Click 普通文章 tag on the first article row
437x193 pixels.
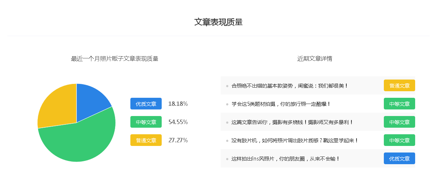(x=399, y=86)
